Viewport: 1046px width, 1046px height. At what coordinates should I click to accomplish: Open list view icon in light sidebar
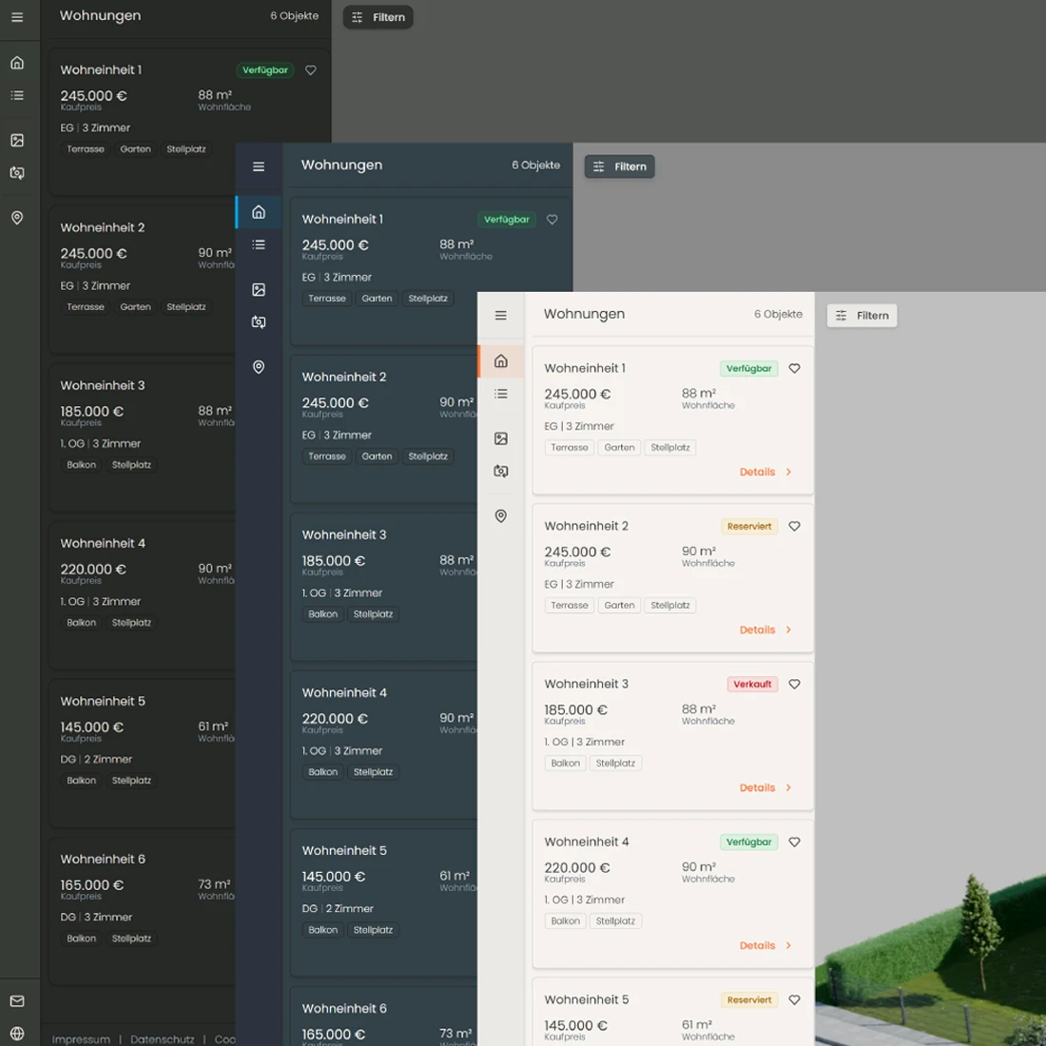(x=501, y=394)
